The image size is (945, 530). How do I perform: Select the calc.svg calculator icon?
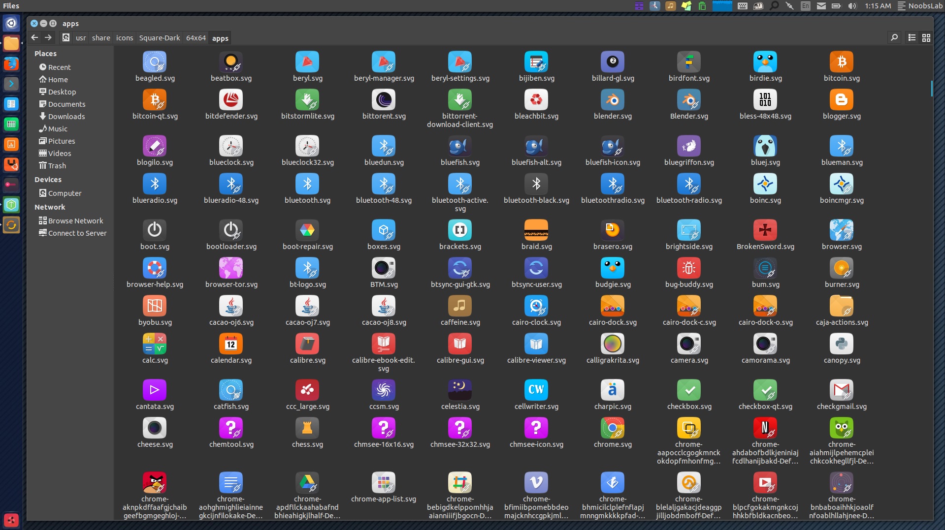coord(155,344)
